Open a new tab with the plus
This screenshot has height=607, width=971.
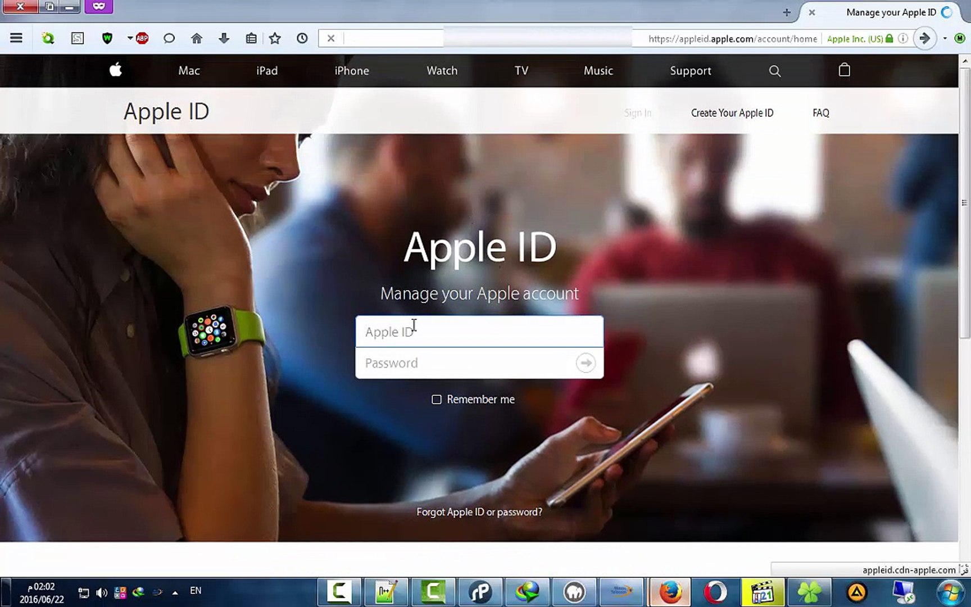[x=787, y=12]
